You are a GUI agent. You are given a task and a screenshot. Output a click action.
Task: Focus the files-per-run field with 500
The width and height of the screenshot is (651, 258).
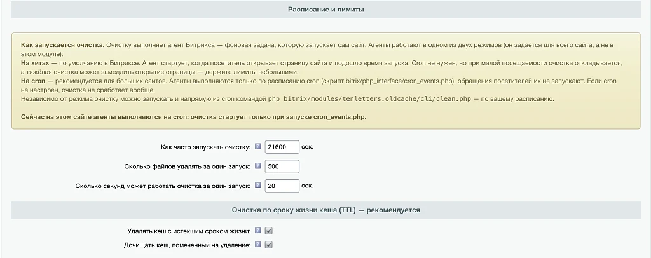pos(282,166)
